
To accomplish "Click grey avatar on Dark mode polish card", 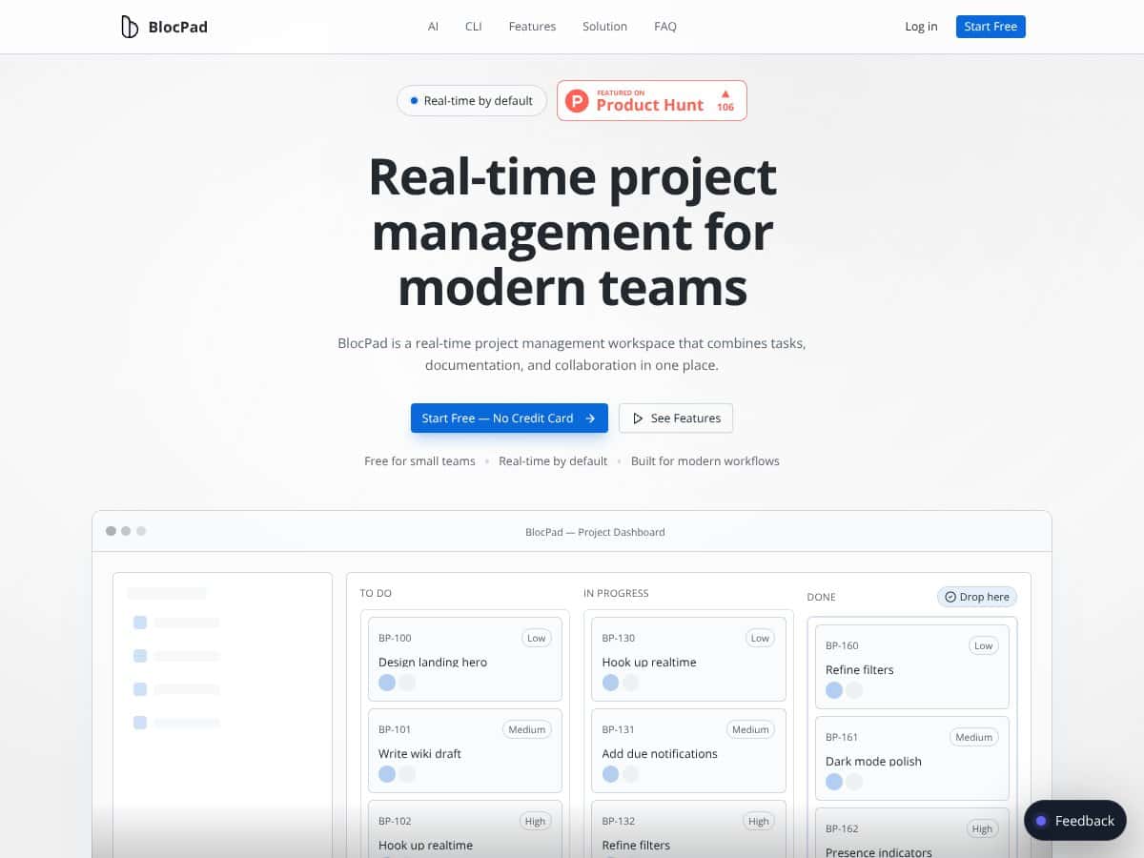I will pos(854,782).
